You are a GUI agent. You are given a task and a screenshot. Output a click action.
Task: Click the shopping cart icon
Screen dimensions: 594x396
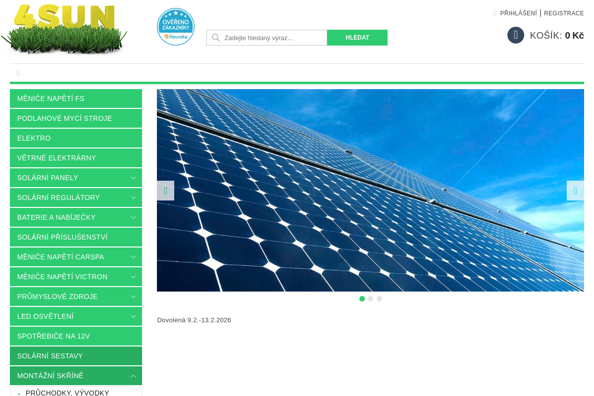click(515, 35)
